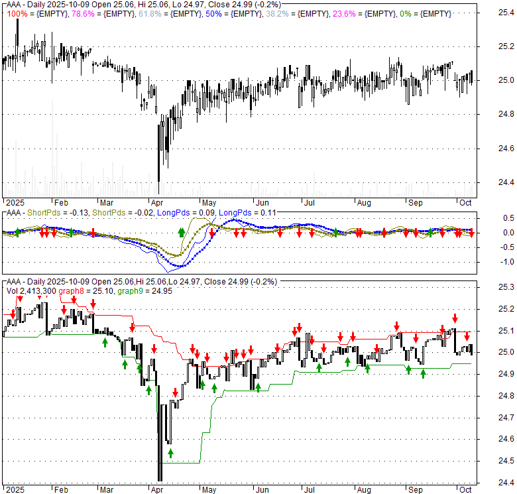Click the green graph9 = 24.95 legend
This screenshot has height=494, width=517.
click(144, 291)
